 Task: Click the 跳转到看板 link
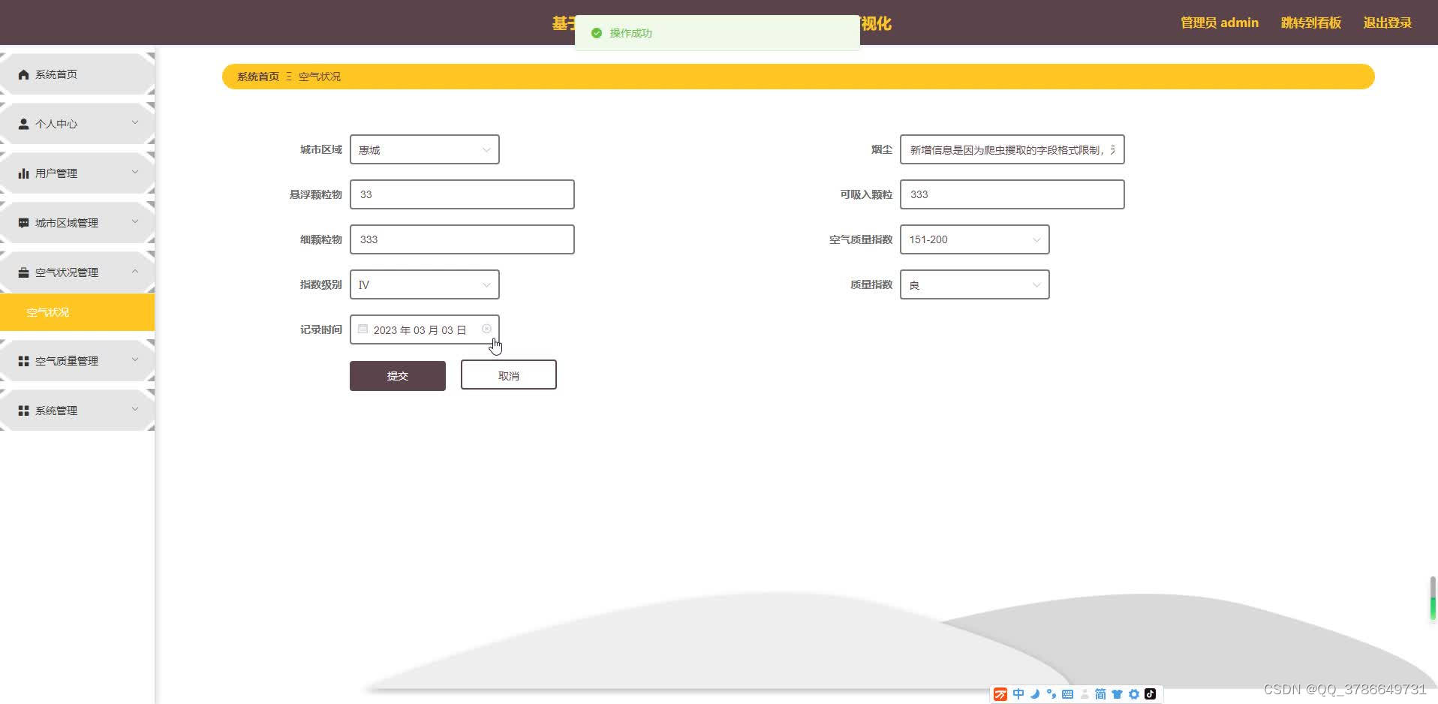click(1311, 23)
